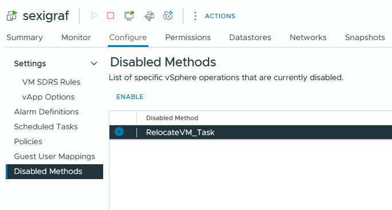The width and height of the screenshot is (392, 210).
Task: Click the Migrate VM icon
Action: (x=149, y=16)
